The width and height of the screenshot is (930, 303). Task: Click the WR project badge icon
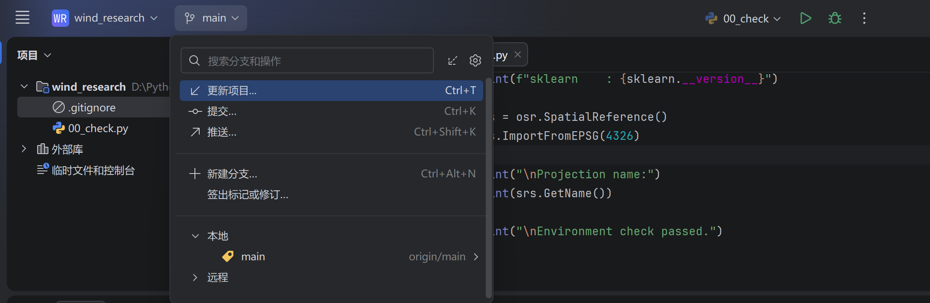pyautogui.click(x=60, y=18)
